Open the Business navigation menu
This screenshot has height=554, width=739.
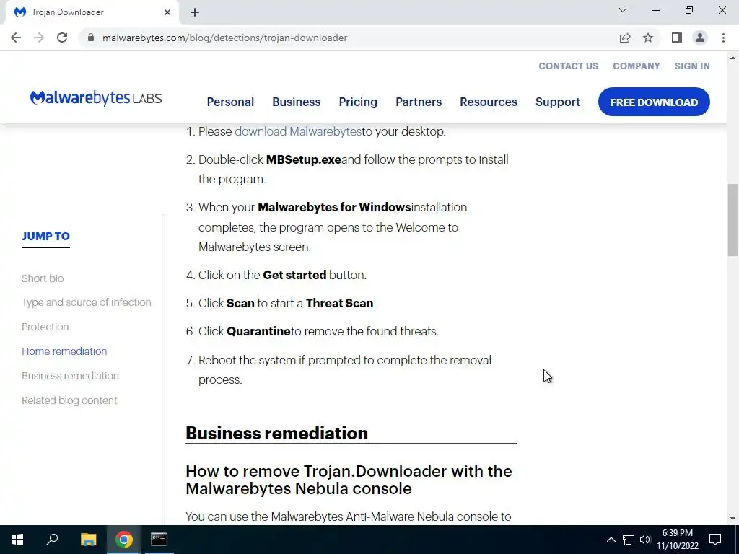coord(297,102)
